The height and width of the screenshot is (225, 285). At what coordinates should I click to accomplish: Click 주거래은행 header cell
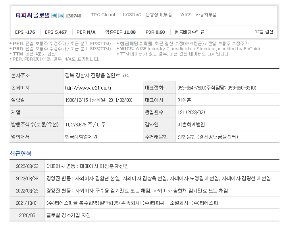(160, 136)
